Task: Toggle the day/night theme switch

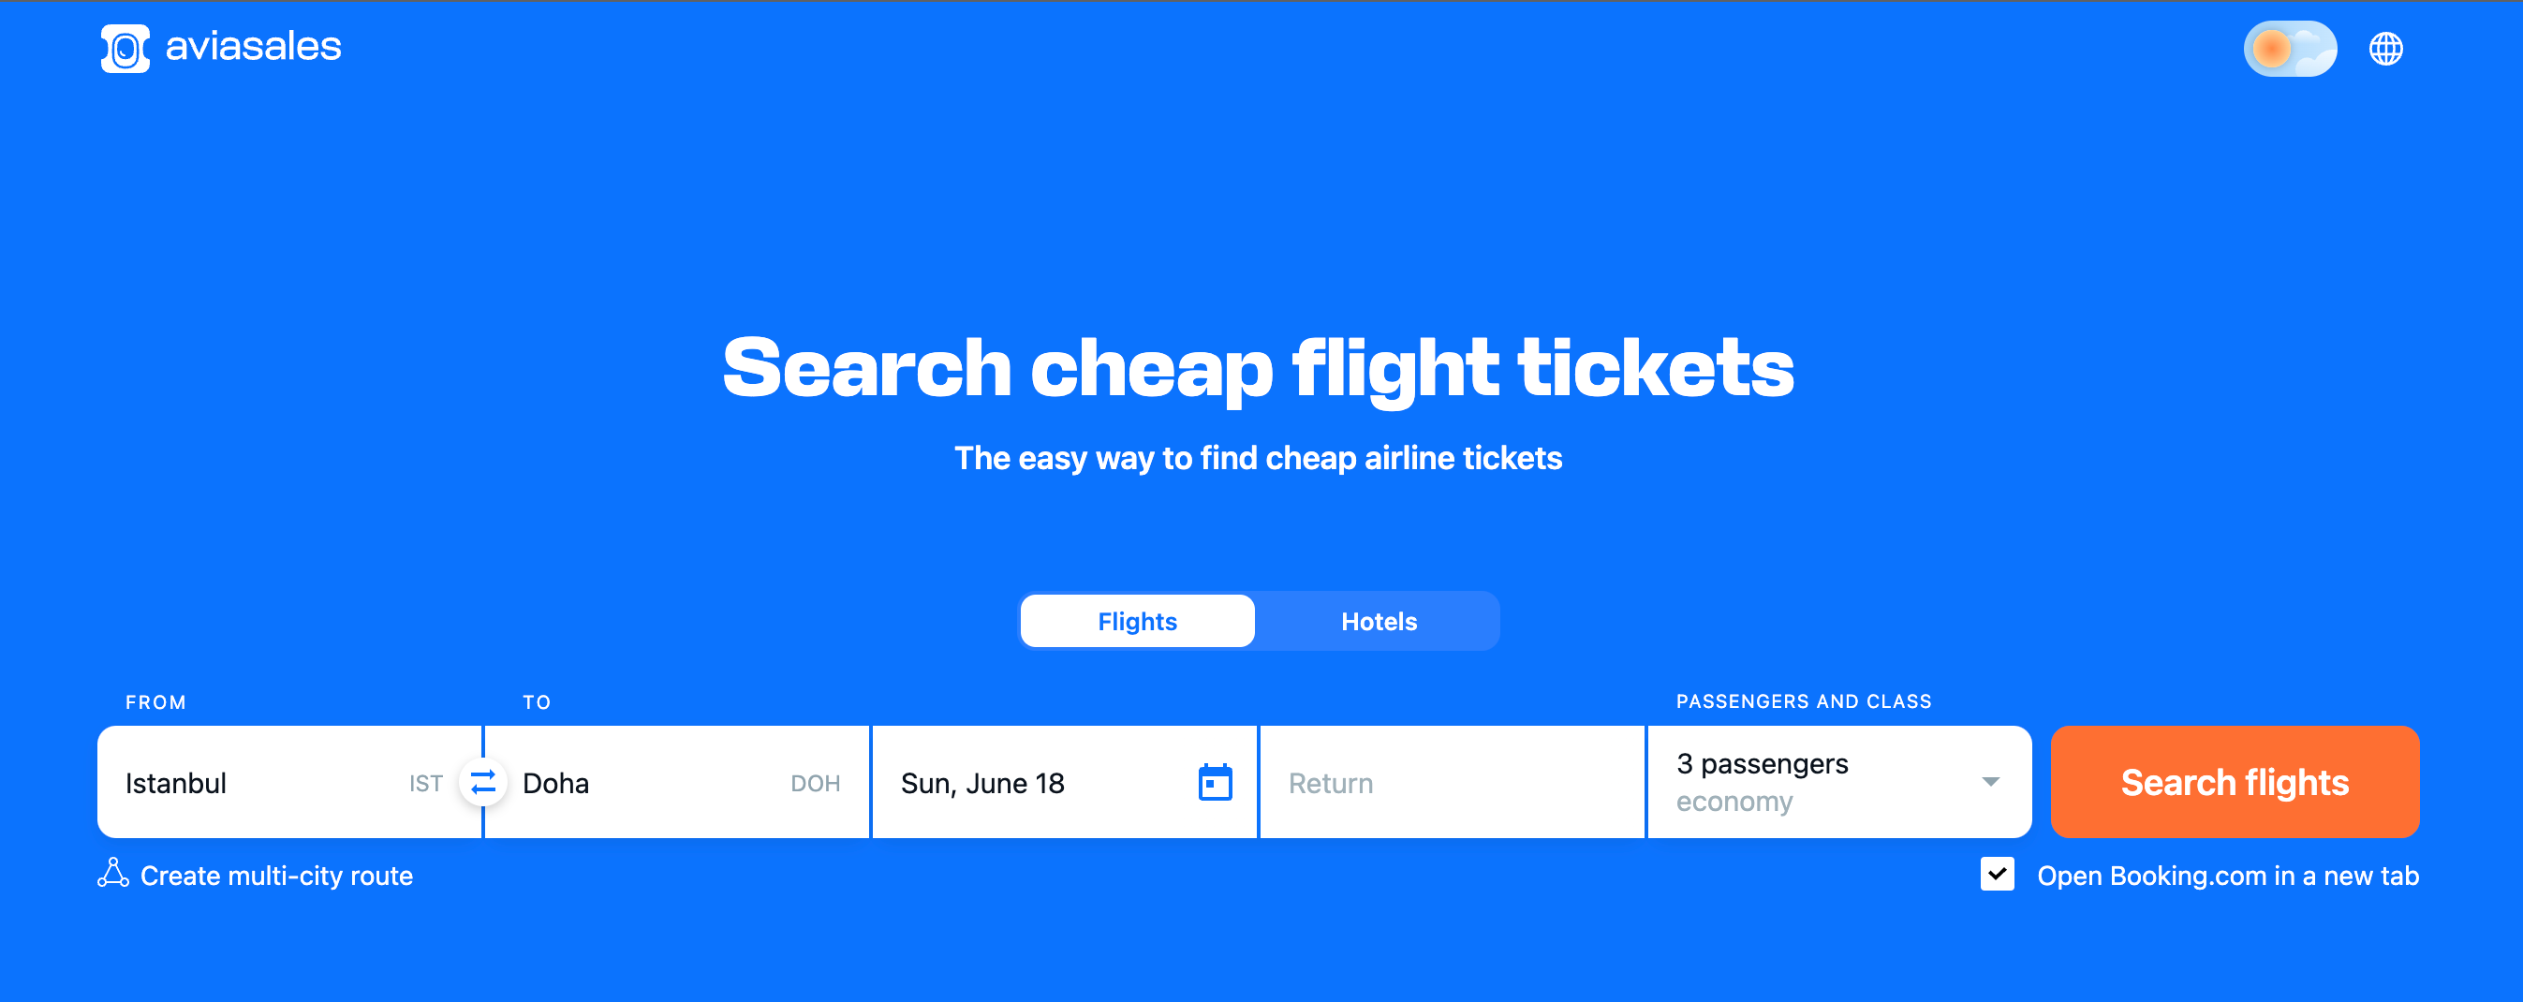Action: (2289, 48)
